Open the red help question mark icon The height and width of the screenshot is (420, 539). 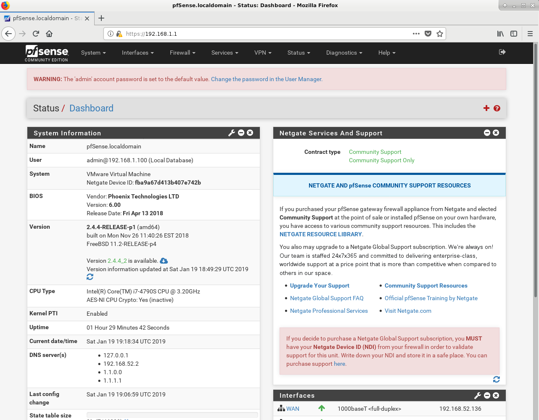497,108
